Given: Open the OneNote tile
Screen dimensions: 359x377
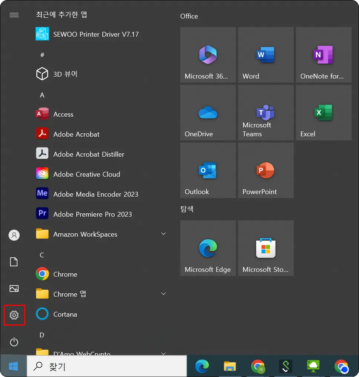Looking at the screenshot, I should (324, 55).
